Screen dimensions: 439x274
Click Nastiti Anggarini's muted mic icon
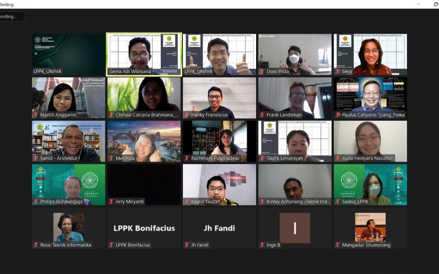point(36,115)
